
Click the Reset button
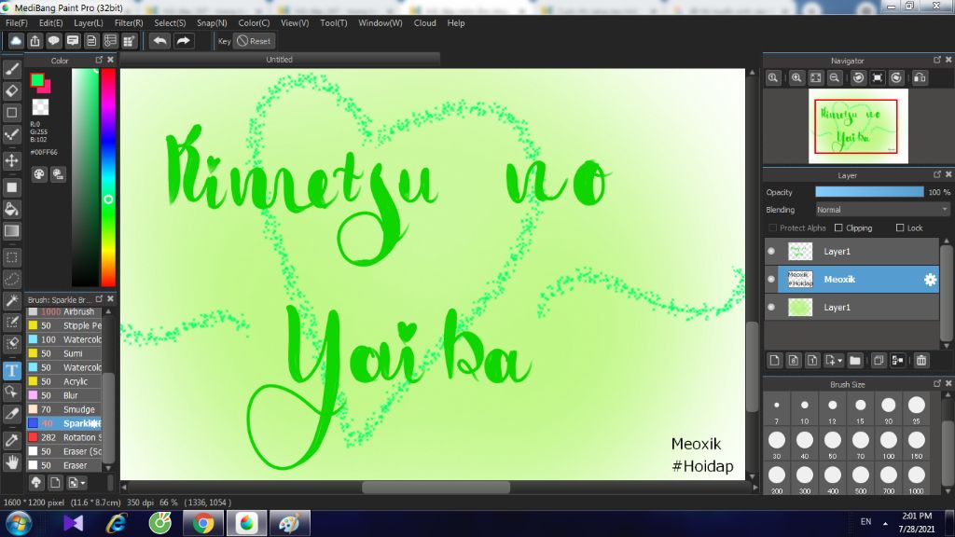point(255,41)
